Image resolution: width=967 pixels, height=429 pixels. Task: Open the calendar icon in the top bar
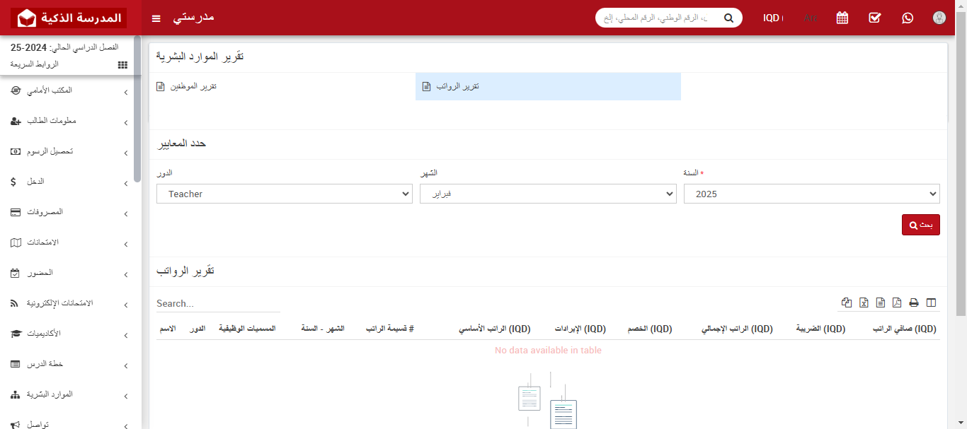click(842, 18)
